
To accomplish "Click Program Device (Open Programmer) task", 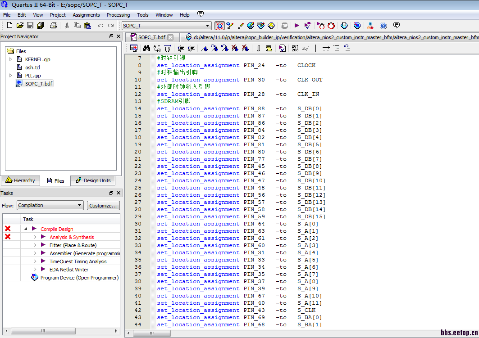I will pos(79,278).
